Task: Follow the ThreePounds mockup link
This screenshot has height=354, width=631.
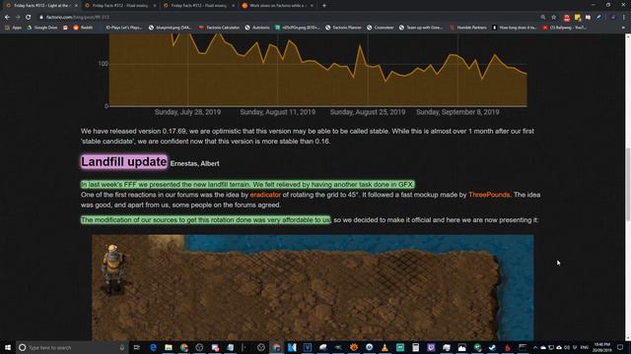Action: click(x=489, y=195)
